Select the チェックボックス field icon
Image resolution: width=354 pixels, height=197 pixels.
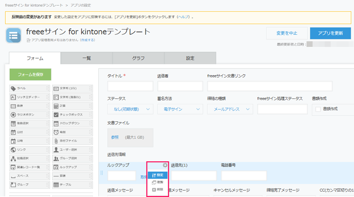pyautogui.click(x=56, y=115)
